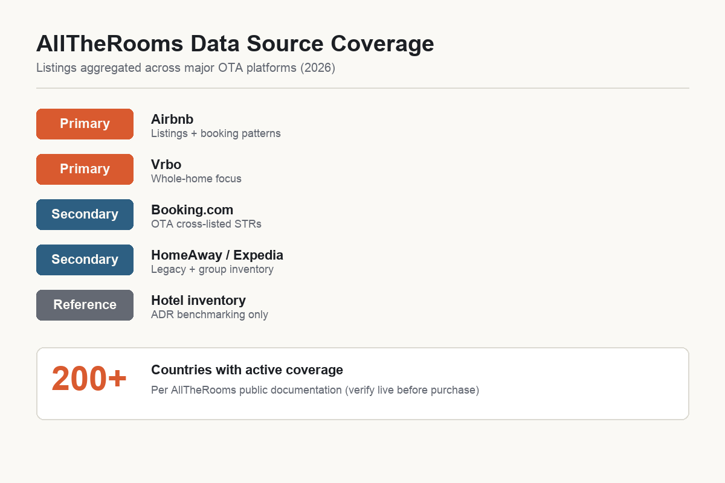Select the Booking.com source name

[x=192, y=210]
